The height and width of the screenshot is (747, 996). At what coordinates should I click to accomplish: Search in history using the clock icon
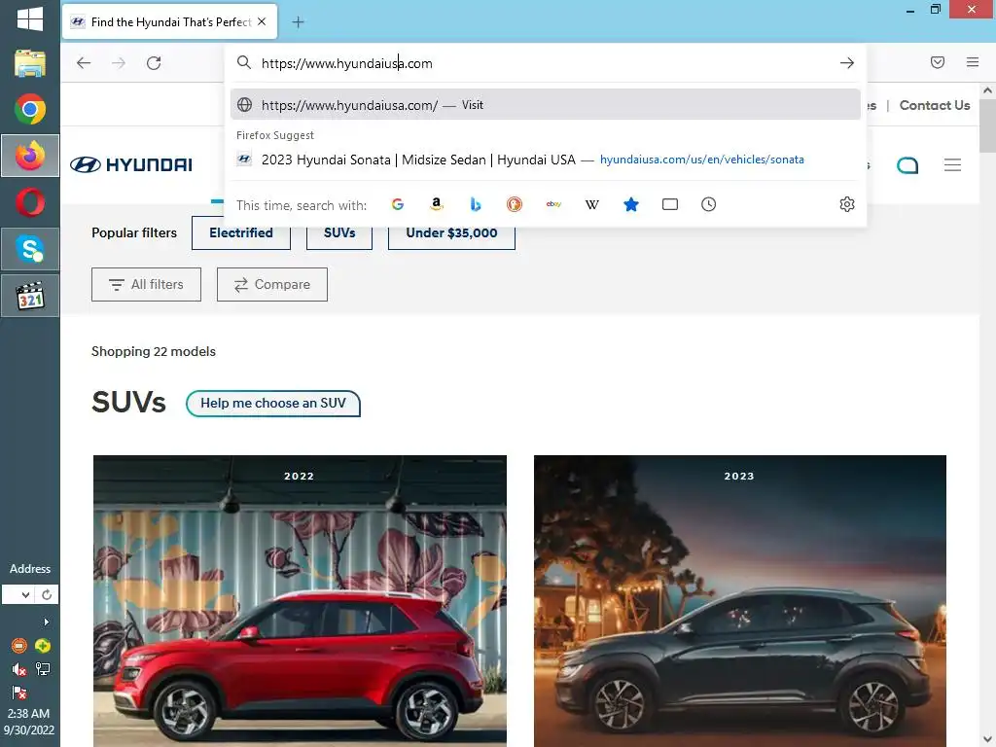[x=709, y=204]
